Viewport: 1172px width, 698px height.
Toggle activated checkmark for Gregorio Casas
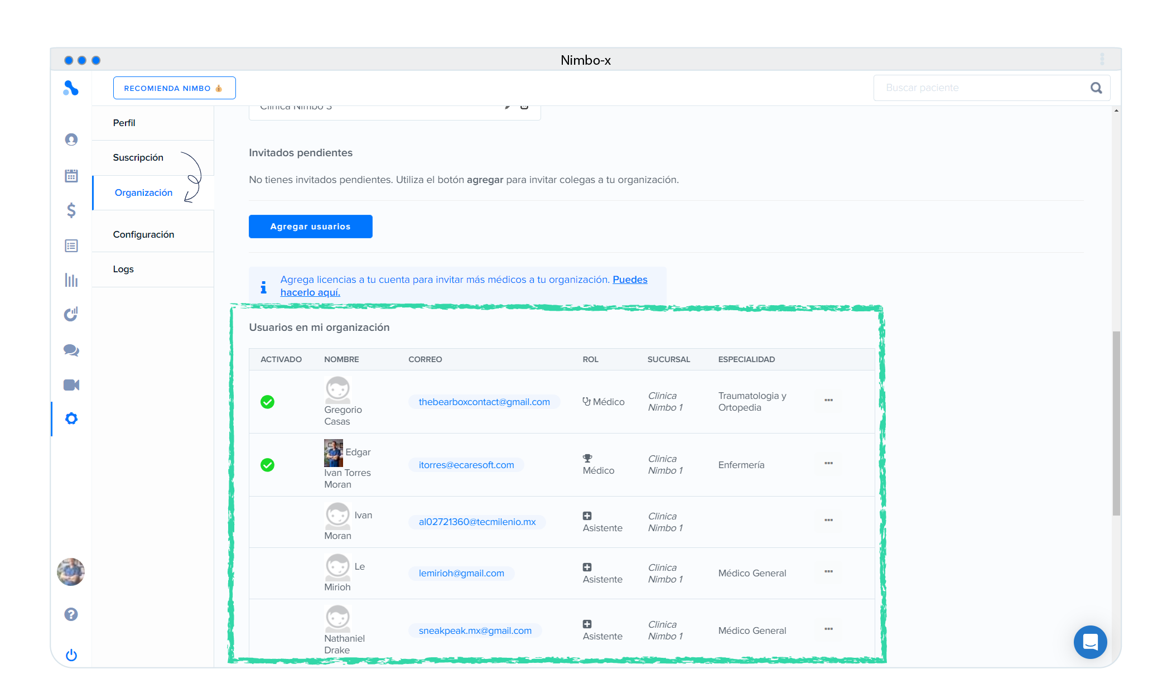[x=268, y=402]
